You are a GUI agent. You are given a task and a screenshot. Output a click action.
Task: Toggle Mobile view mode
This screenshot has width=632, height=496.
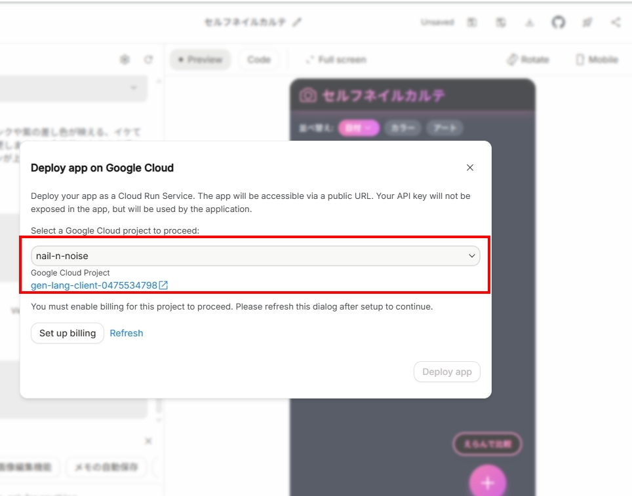(x=597, y=60)
